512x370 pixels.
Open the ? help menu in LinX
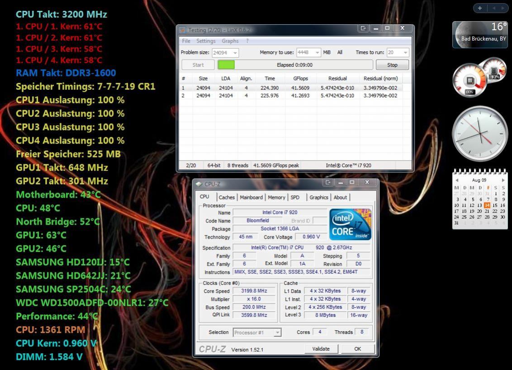247,41
